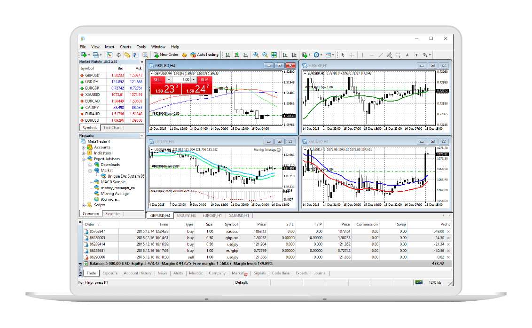Click the Tile Windows icon
Image resolution: width=532 pixels, height=328 pixels.
click(275, 55)
